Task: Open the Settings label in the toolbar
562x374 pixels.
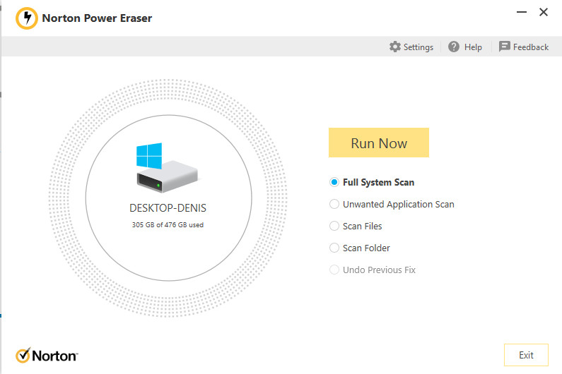Action: coord(418,47)
